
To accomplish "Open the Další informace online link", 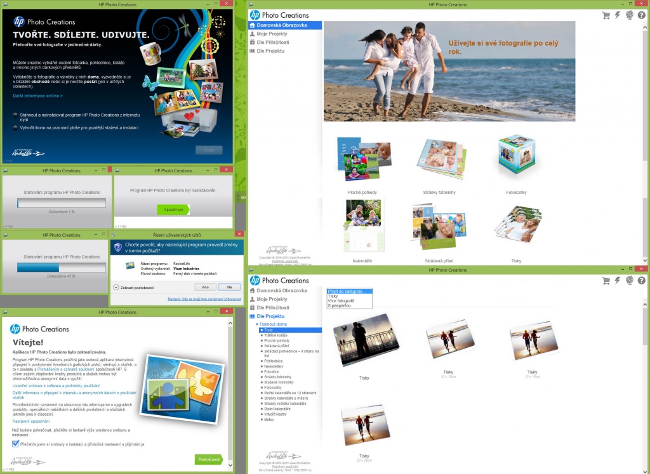I will pyautogui.click(x=37, y=96).
